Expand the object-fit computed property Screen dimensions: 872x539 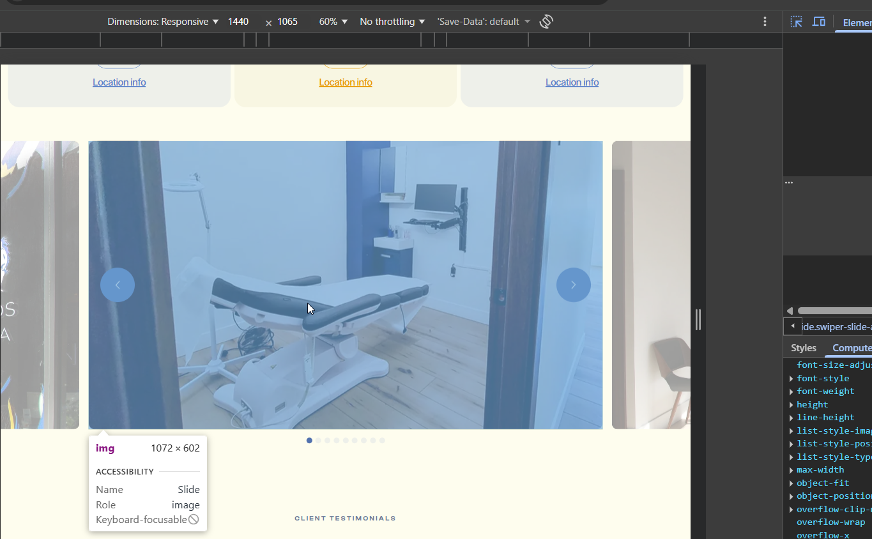pos(792,483)
